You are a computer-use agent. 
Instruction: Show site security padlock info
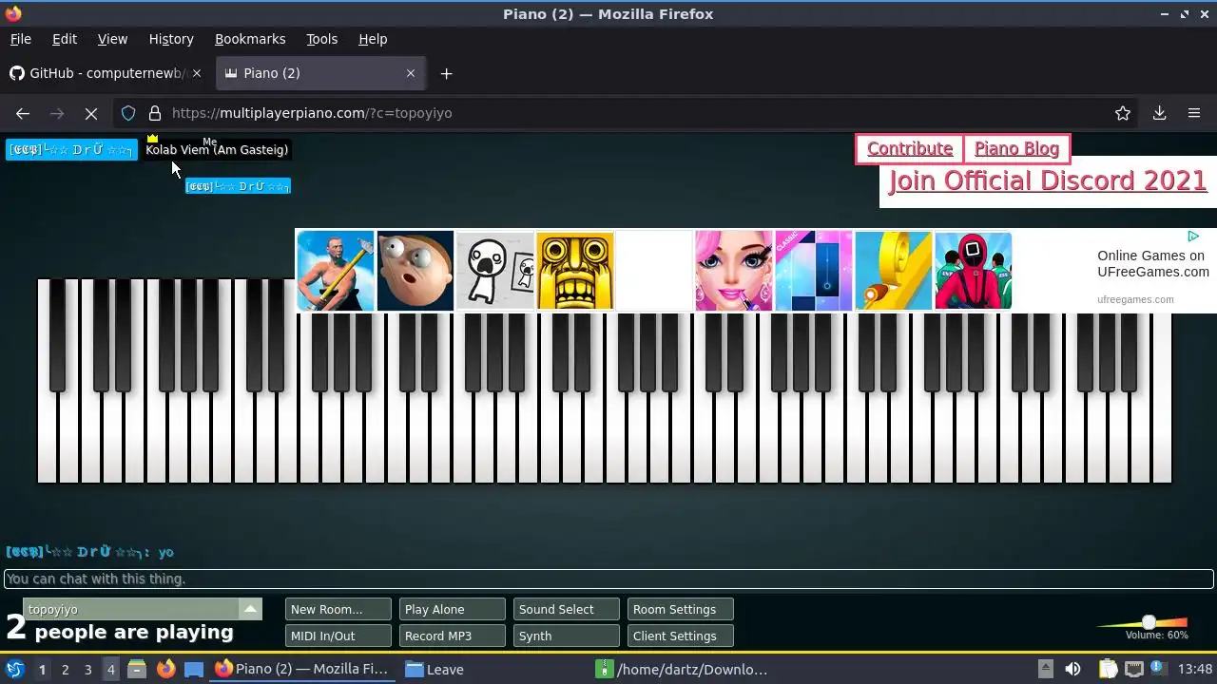click(155, 113)
